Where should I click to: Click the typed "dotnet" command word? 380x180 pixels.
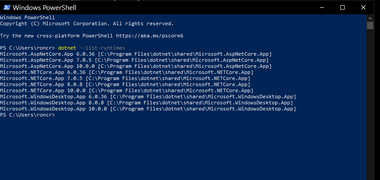pyautogui.click(x=67, y=47)
